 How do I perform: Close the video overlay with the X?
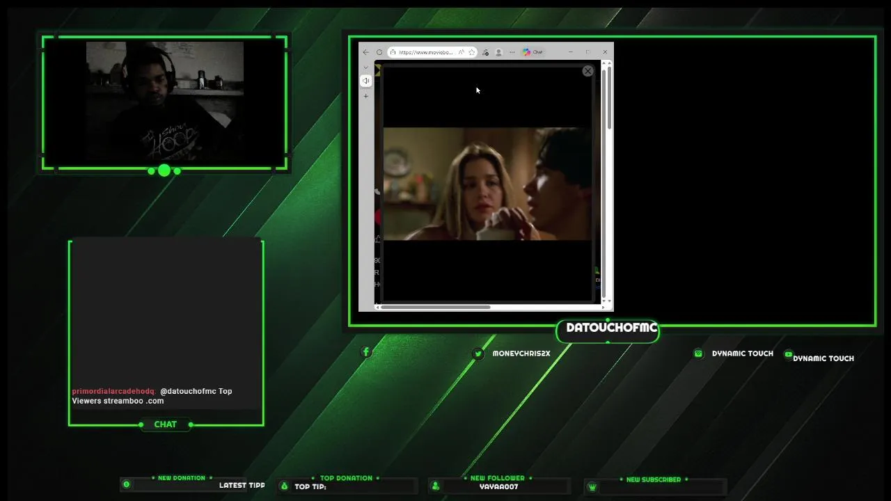[588, 71]
